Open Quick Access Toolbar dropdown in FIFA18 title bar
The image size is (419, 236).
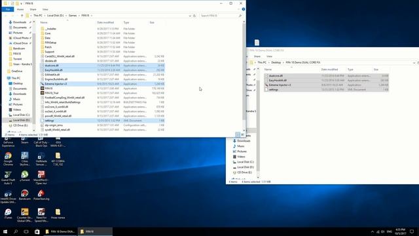tap(22, 3)
